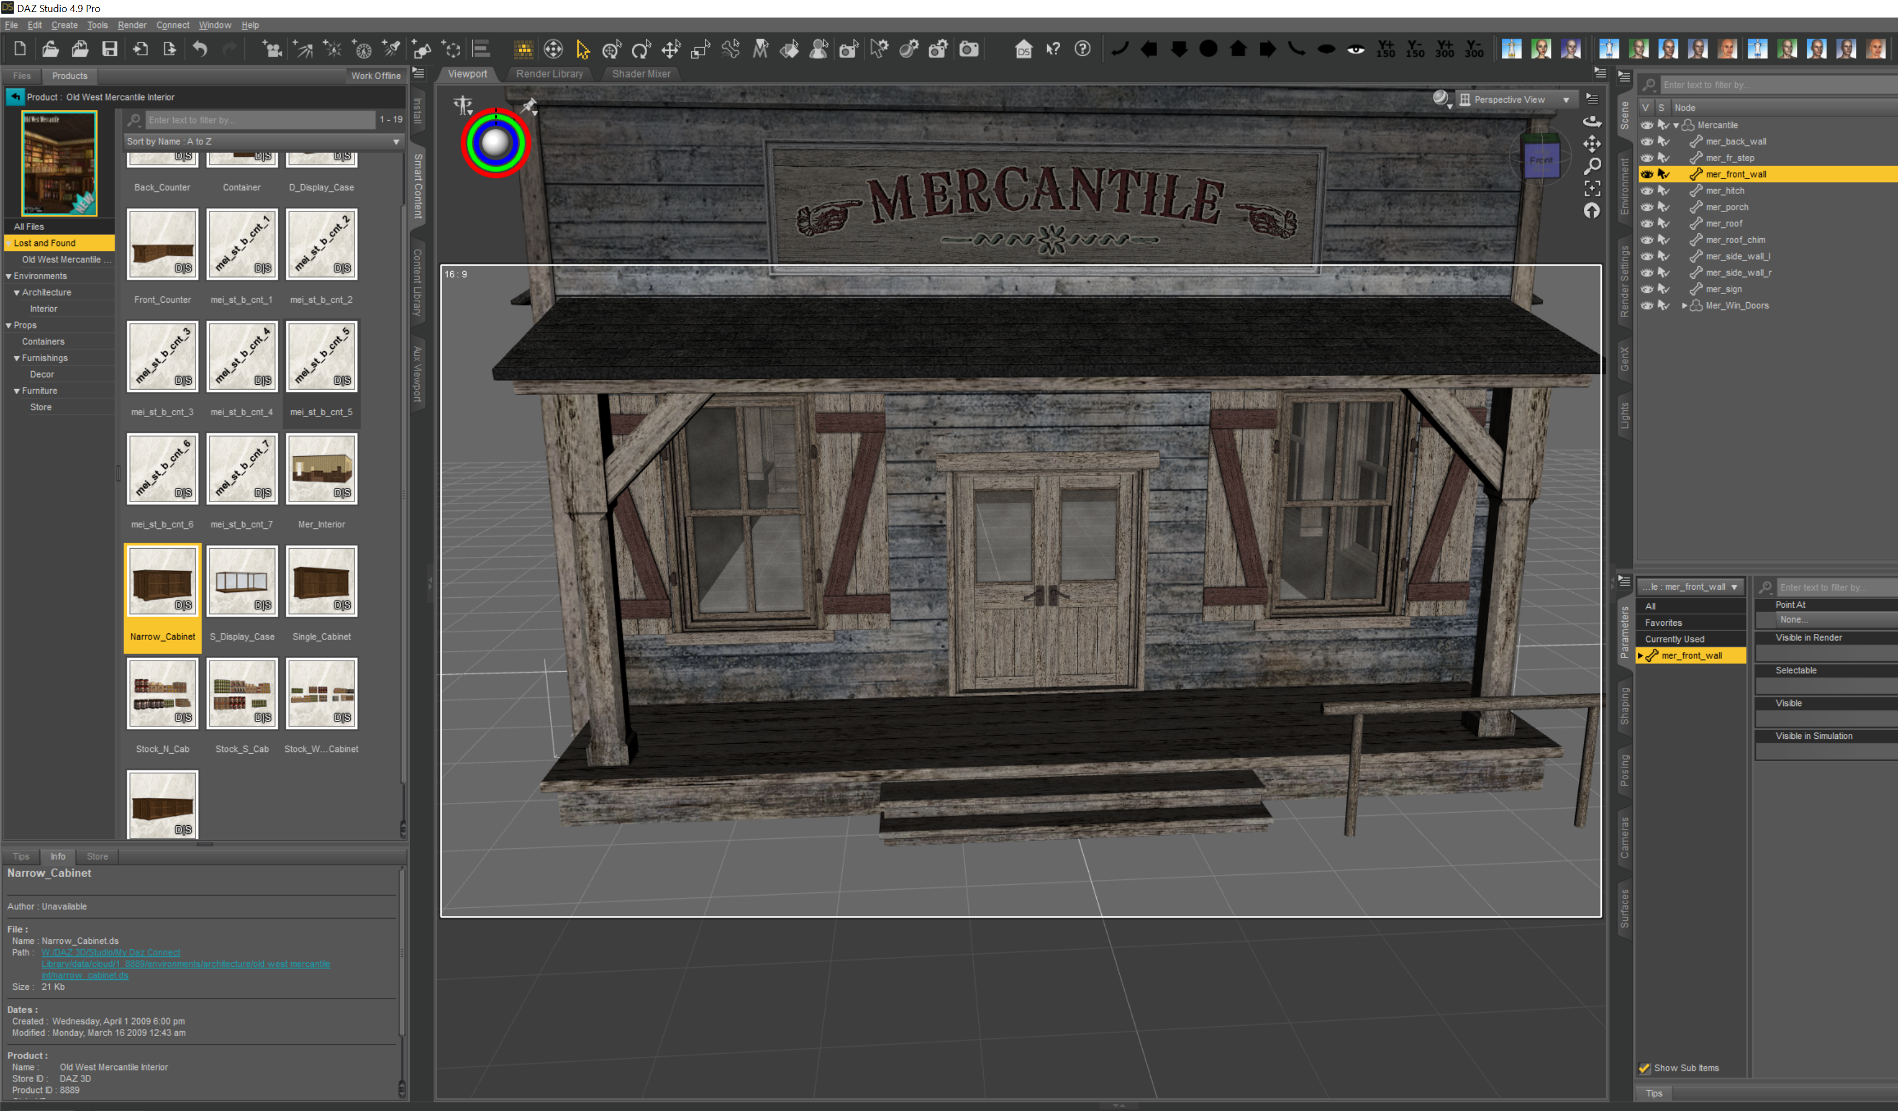Open the Render menu
The image size is (1898, 1111).
click(x=132, y=25)
